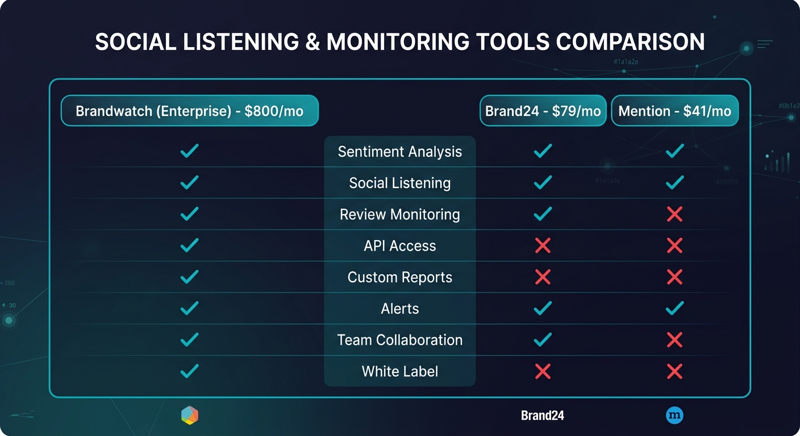800x436 pixels.
Task: Select the Social Listening feature row label
Action: coord(399,183)
